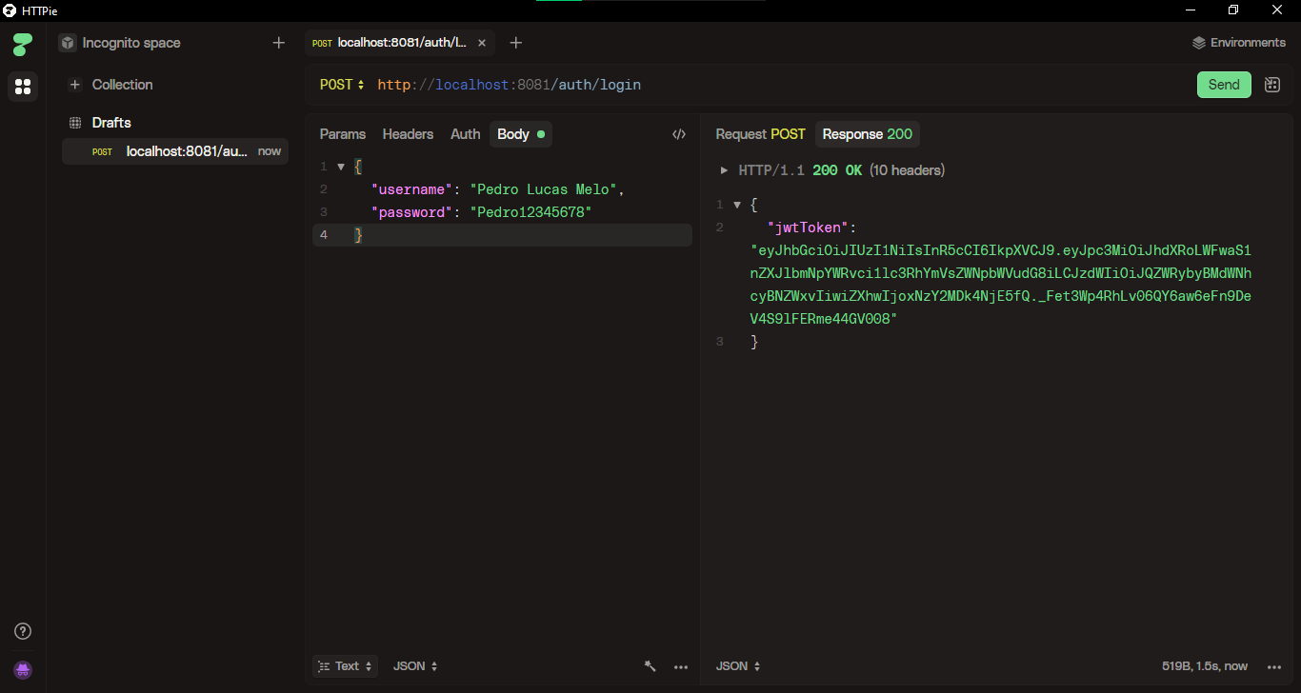Send the login request
Viewport: 1301px width, 693px height.
[1223, 84]
